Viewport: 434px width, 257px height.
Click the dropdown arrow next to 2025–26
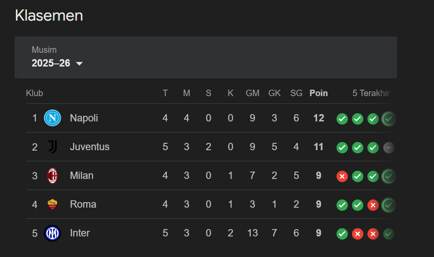pos(79,63)
